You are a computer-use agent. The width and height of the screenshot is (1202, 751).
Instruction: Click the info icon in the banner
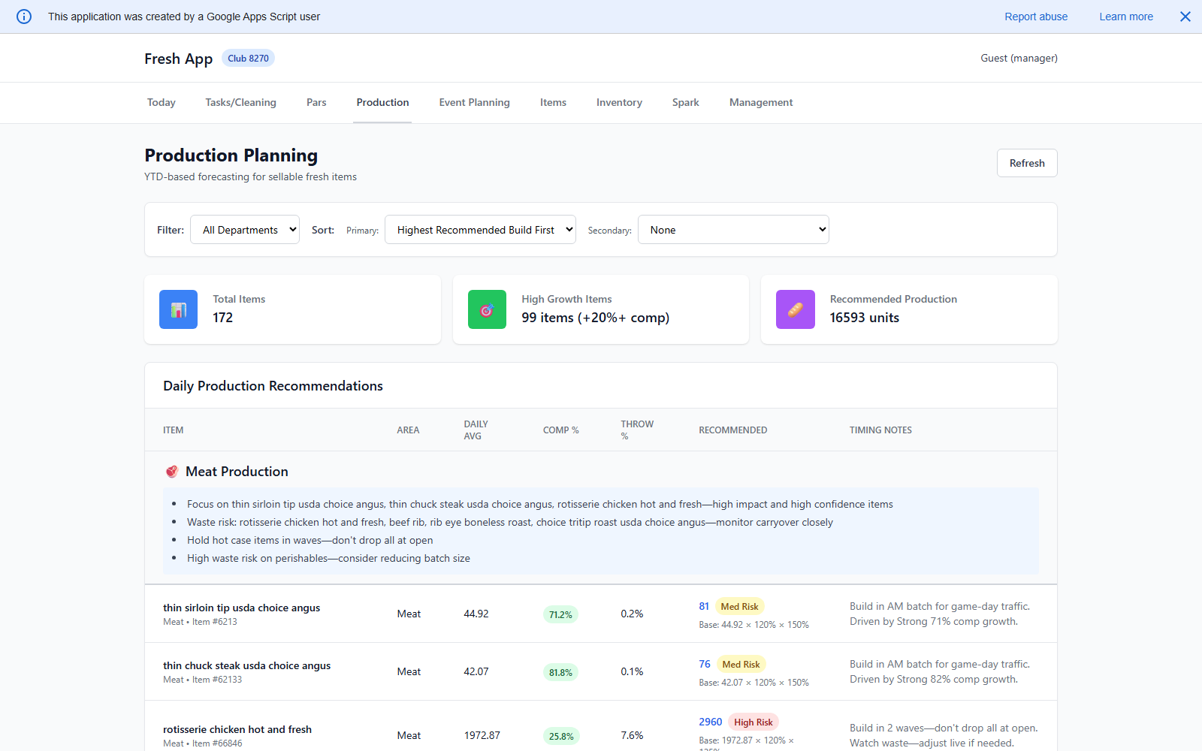pos(23,17)
